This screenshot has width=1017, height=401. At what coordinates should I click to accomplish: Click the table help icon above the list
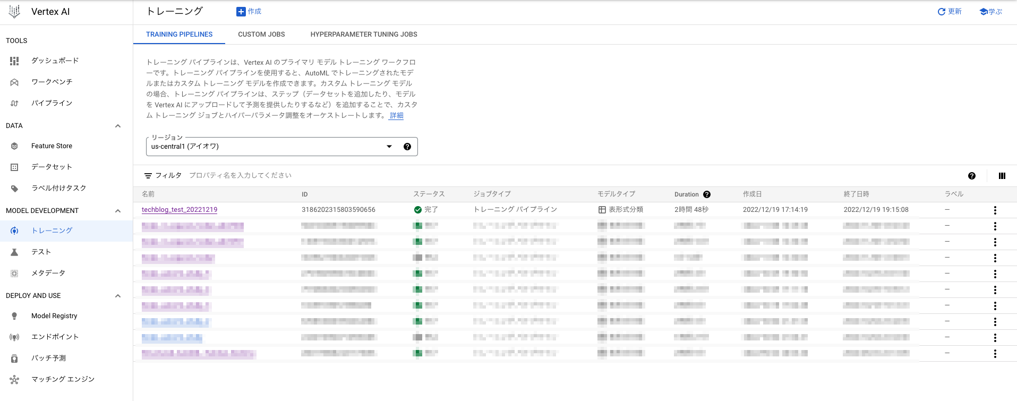coord(971,176)
